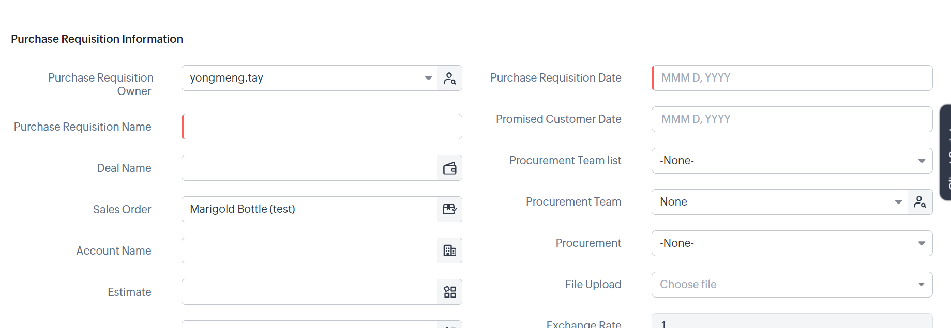The height and width of the screenshot is (328, 951).
Task: Click the Sales Order field Marigold Bottle
Action: point(309,209)
